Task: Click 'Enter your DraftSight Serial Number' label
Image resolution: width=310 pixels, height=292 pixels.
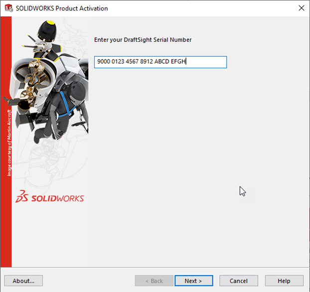Action: tap(143, 40)
